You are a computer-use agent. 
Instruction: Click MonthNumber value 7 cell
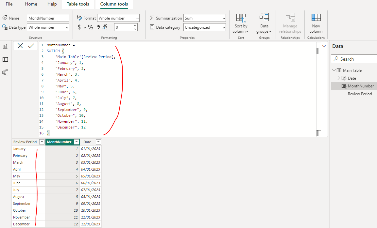coord(62,190)
